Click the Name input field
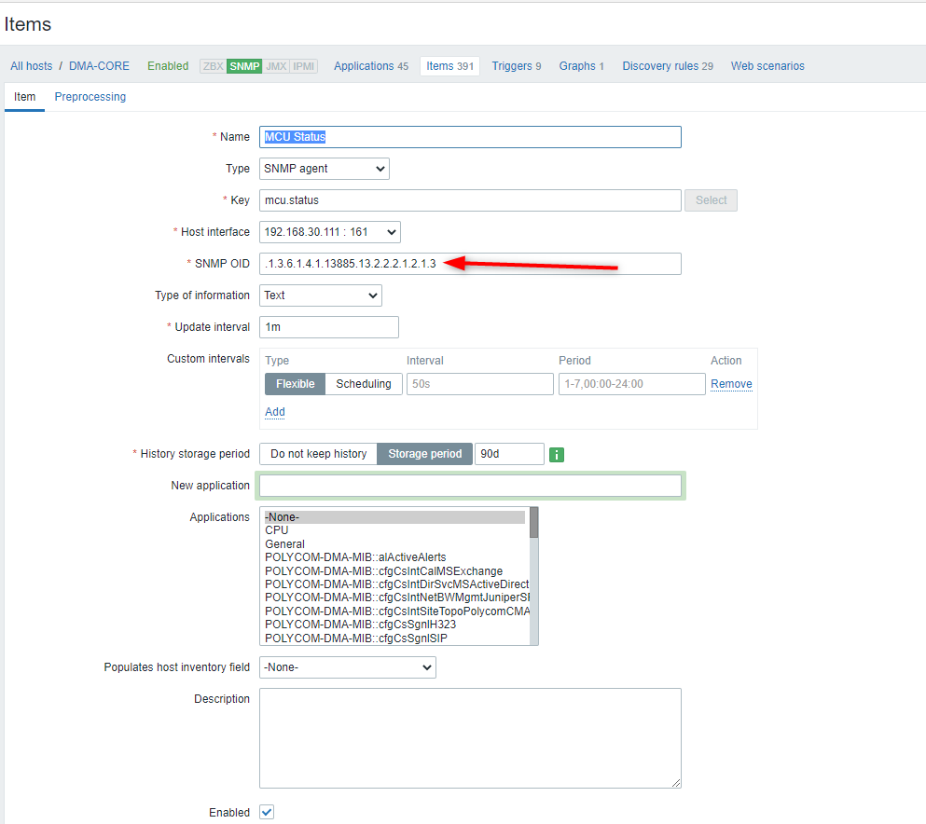 point(470,137)
